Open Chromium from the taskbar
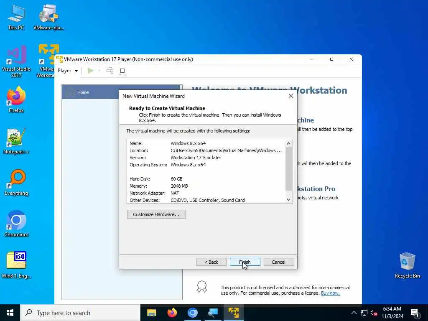This screenshot has width=428, height=321. tap(192, 313)
